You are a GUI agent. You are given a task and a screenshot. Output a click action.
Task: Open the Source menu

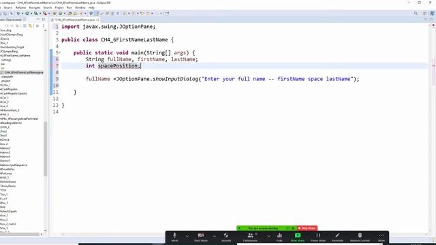(7, 7)
